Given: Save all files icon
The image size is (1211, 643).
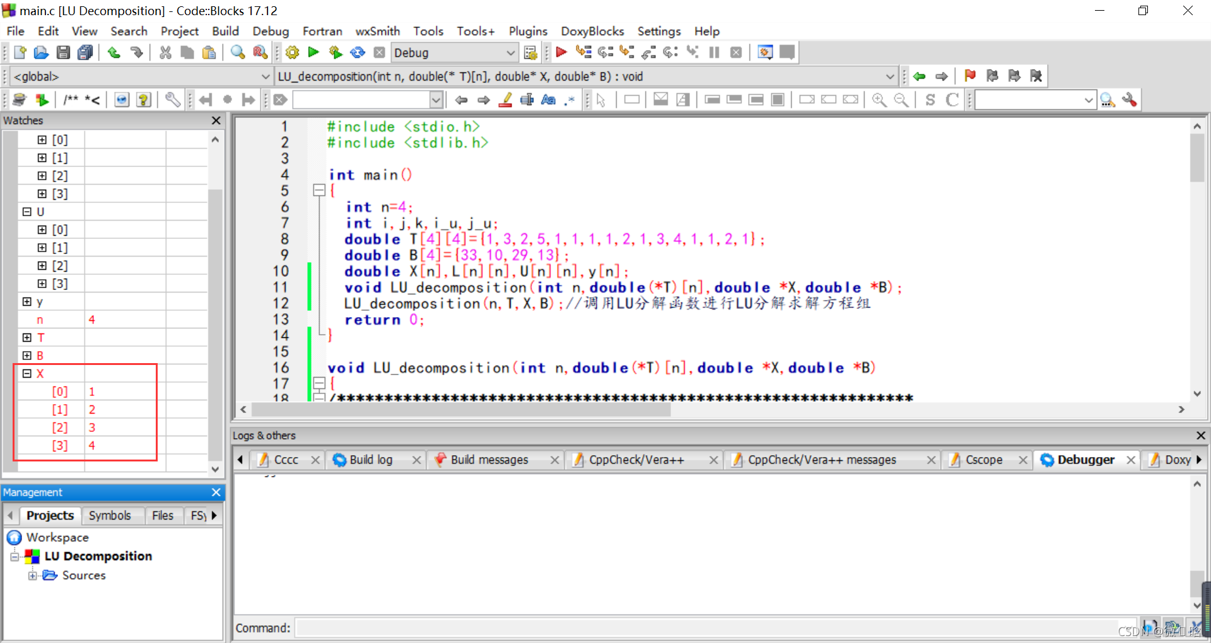Looking at the screenshot, I should 85,52.
